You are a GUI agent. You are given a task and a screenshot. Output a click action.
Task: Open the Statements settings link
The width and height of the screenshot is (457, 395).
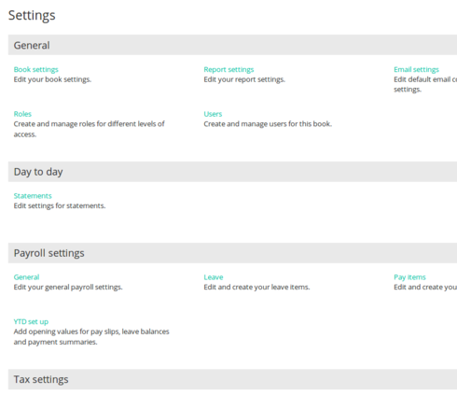(x=33, y=196)
